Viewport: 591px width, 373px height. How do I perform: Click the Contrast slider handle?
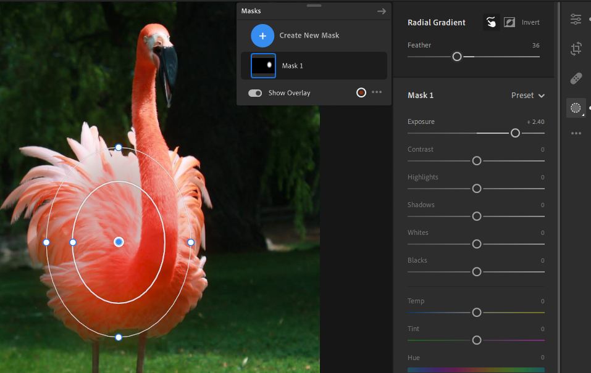(477, 161)
